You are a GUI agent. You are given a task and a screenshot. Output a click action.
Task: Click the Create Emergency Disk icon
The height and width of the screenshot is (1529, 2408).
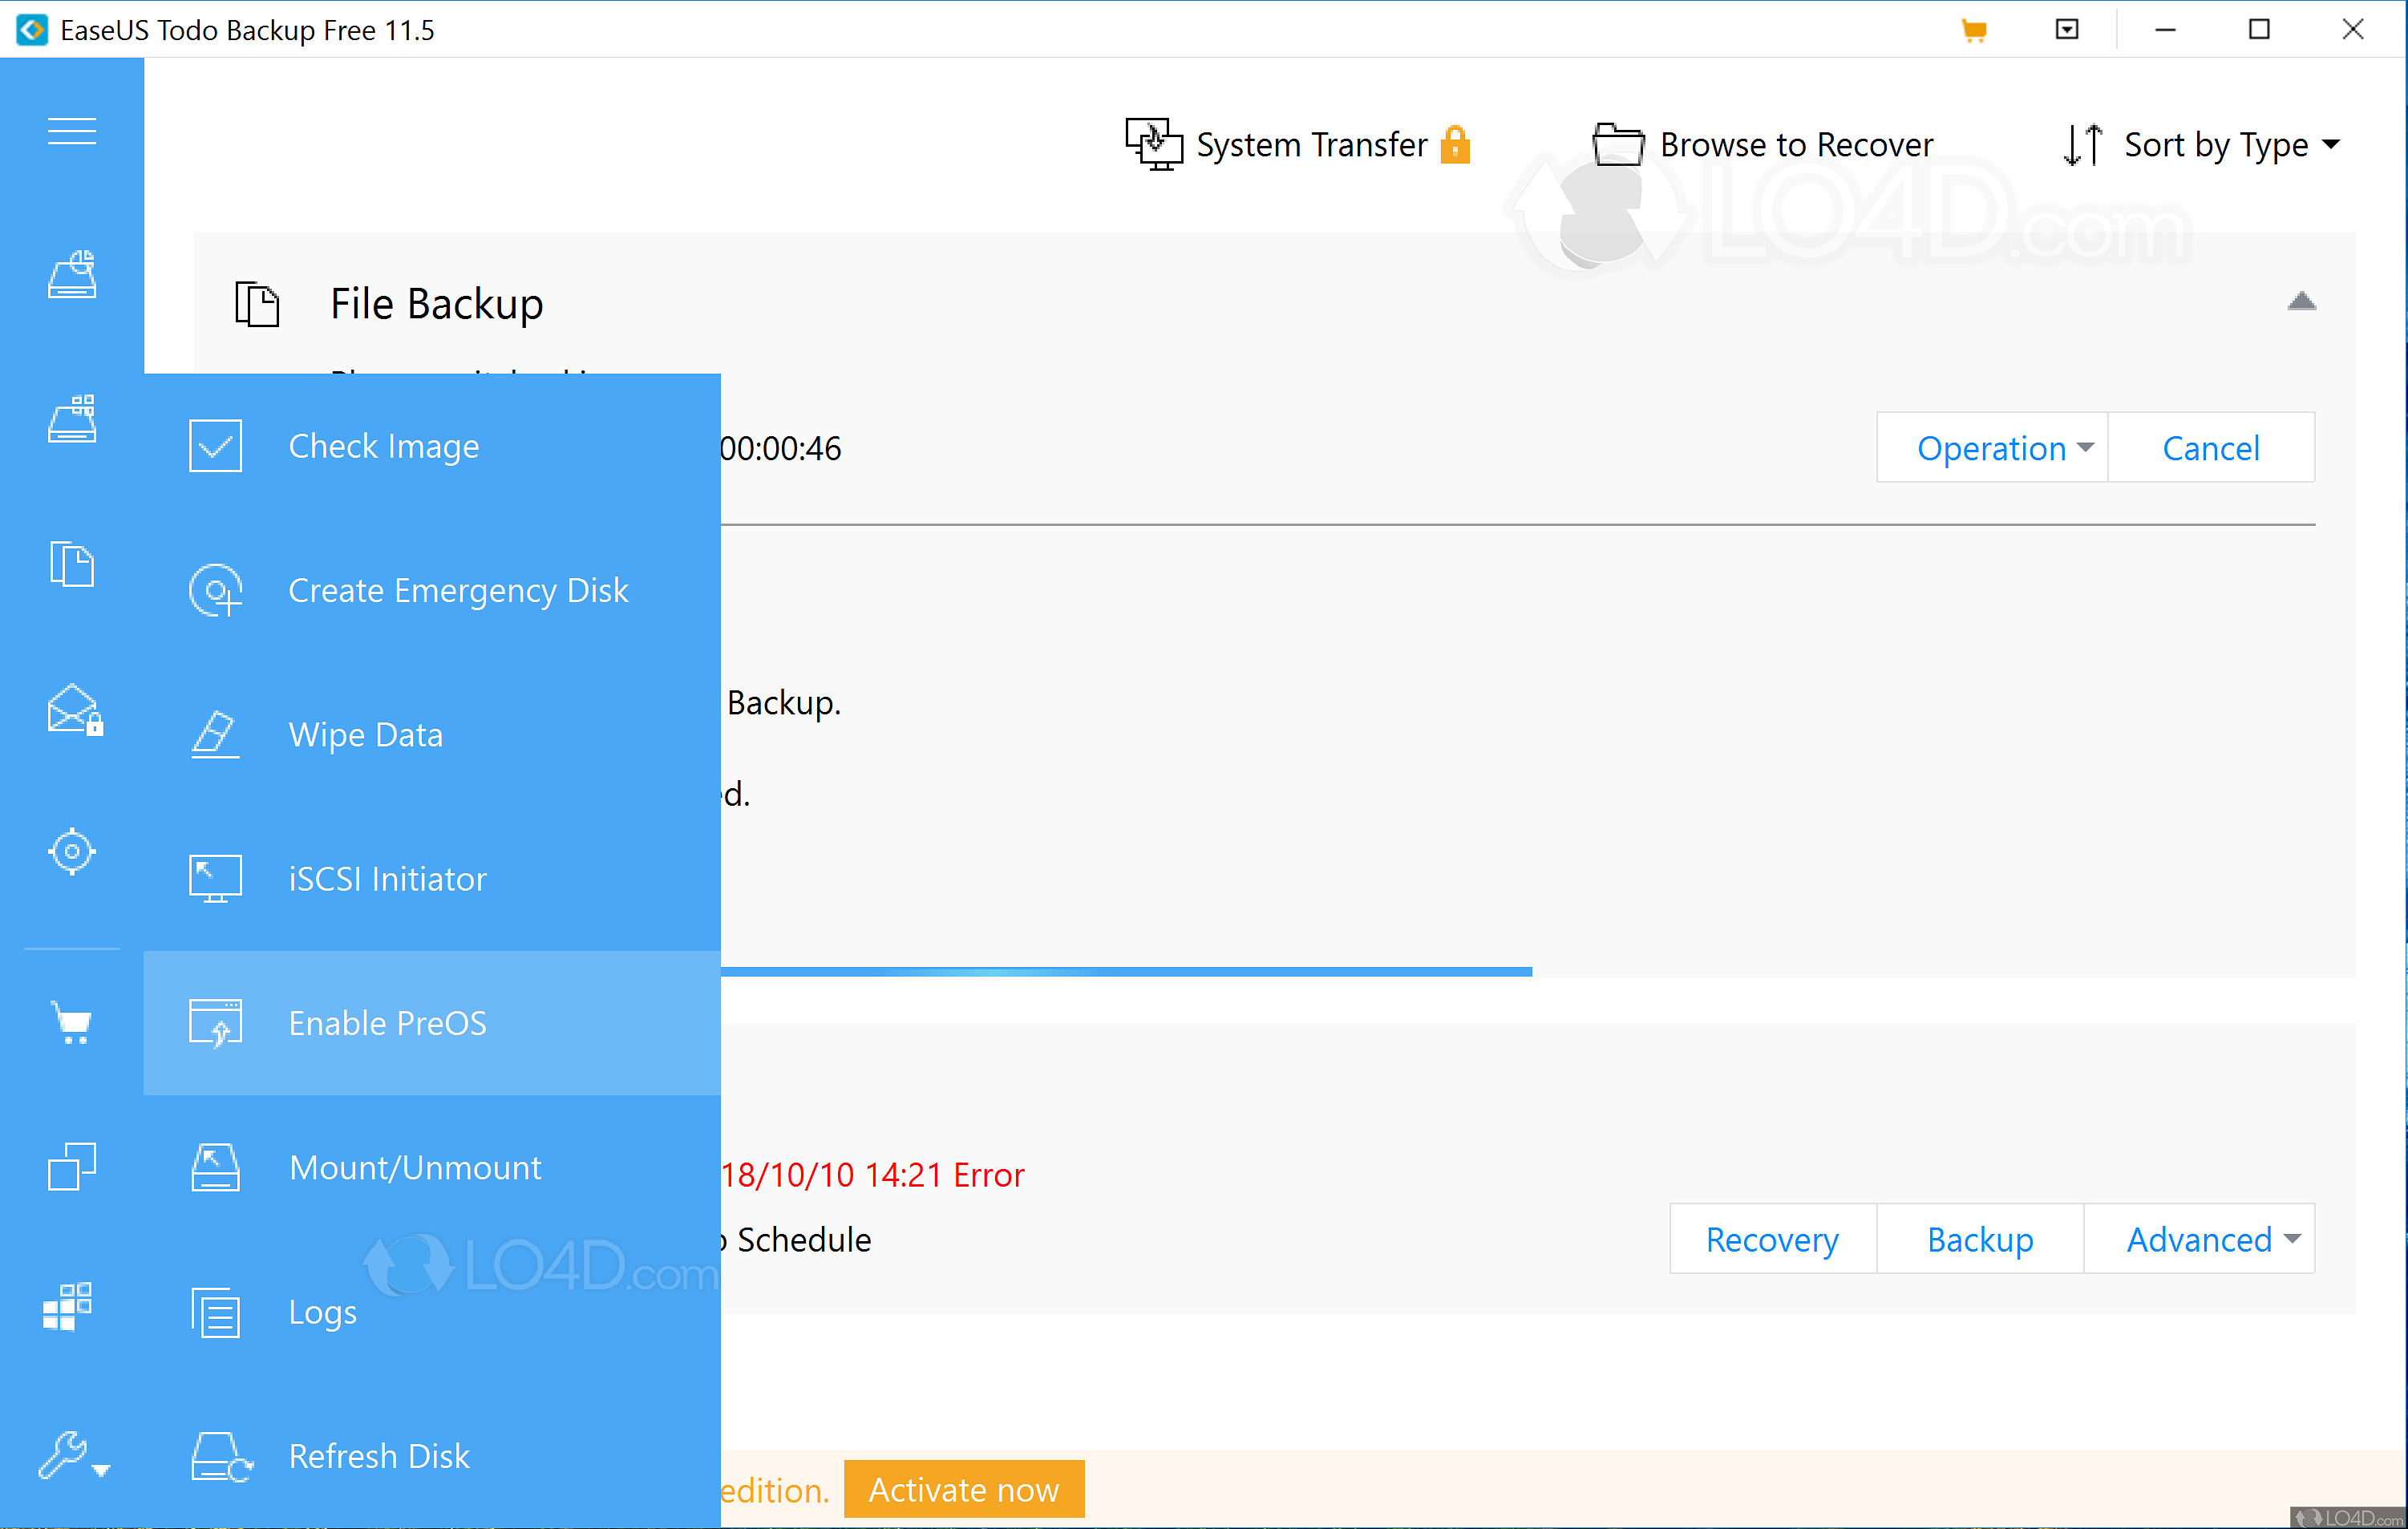[x=215, y=590]
